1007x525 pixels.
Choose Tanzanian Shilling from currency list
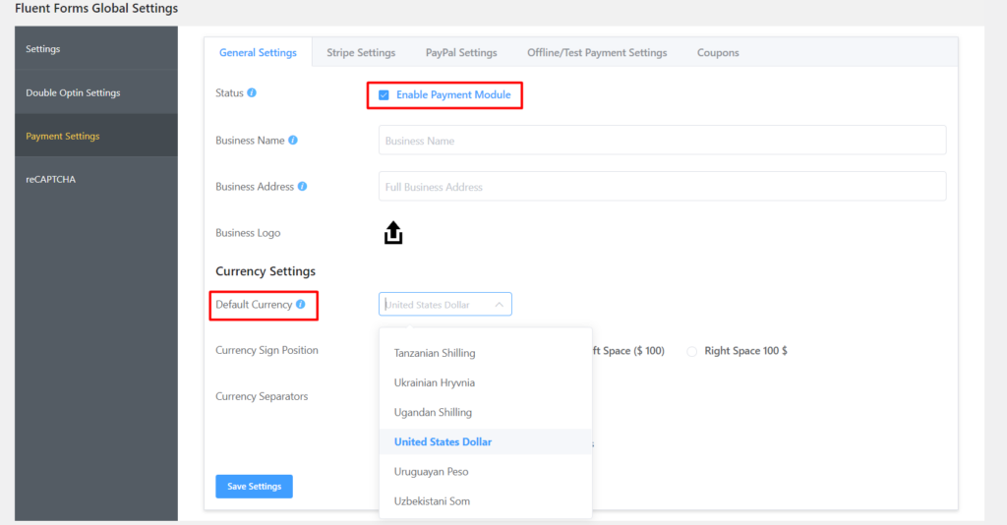coord(435,353)
